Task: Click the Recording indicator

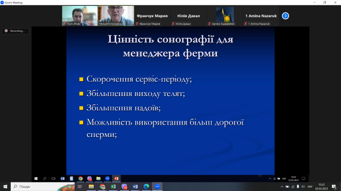Action: pos(15,31)
